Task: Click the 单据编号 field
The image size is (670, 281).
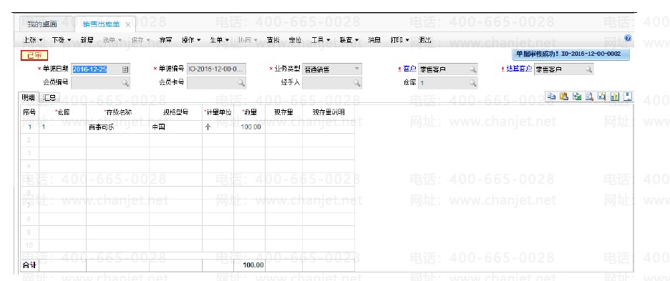Action: pyautogui.click(x=217, y=69)
